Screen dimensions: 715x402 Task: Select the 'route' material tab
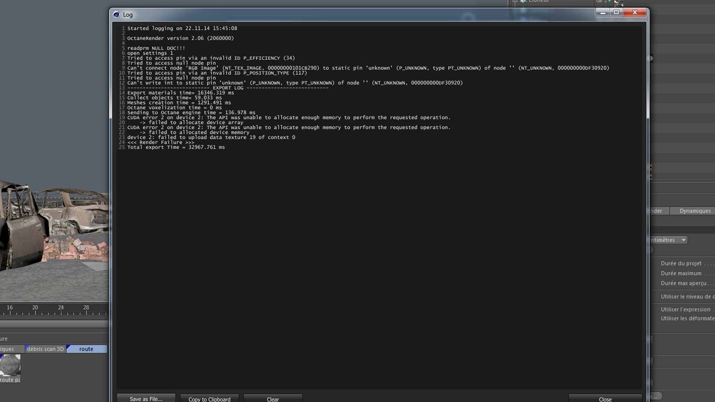tap(86, 349)
